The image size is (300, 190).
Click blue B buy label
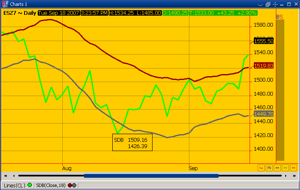(278, 17)
